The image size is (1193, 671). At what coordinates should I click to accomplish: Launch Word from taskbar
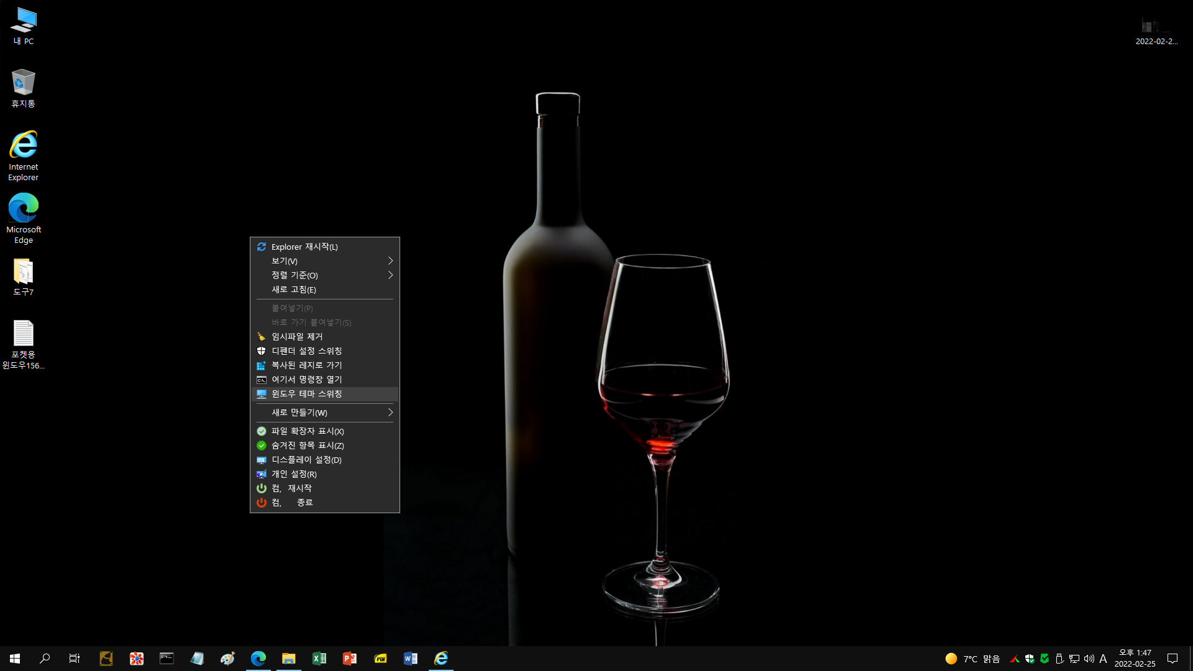click(411, 659)
